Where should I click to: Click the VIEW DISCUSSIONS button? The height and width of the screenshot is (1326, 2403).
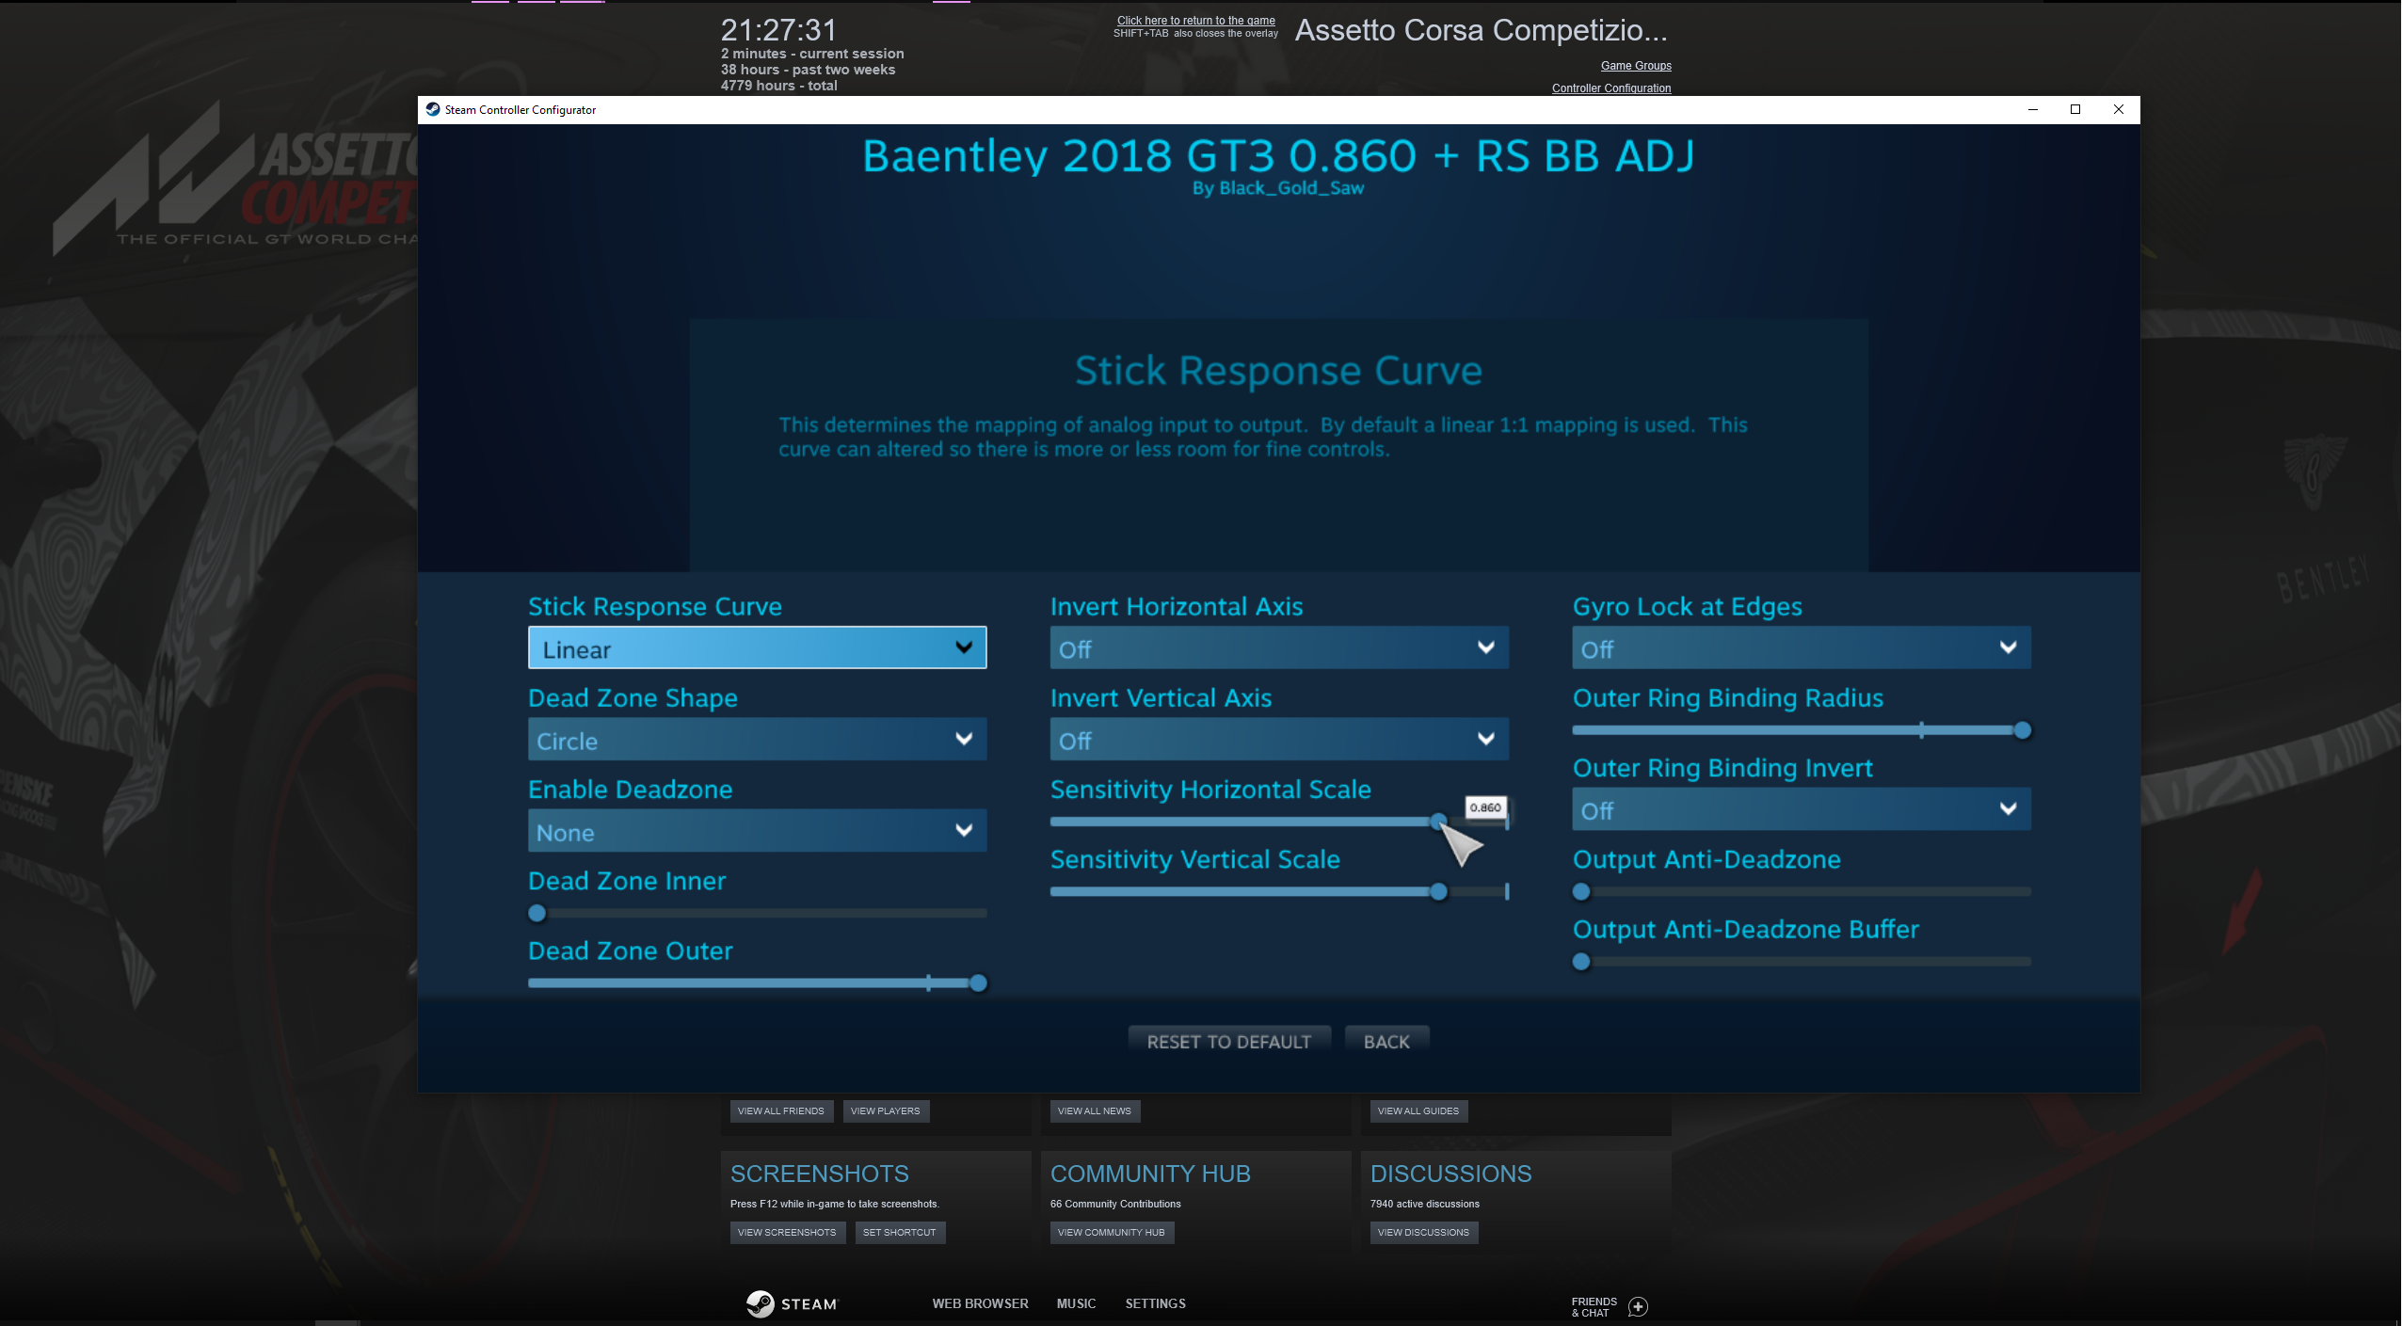(x=1423, y=1233)
